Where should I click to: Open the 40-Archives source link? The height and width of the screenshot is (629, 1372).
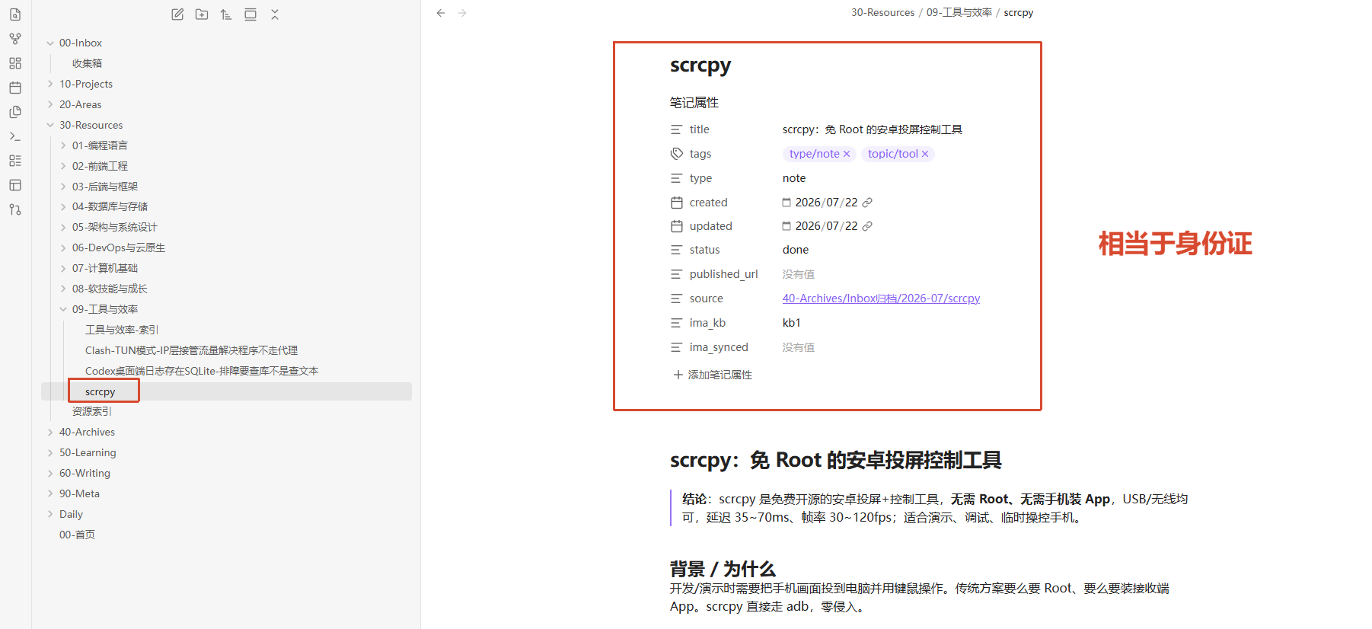[881, 299]
